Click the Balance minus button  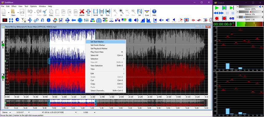coord(237,12)
